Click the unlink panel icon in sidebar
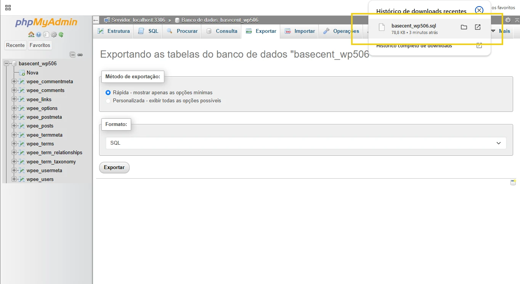This screenshot has width=520, height=284. [80, 55]
